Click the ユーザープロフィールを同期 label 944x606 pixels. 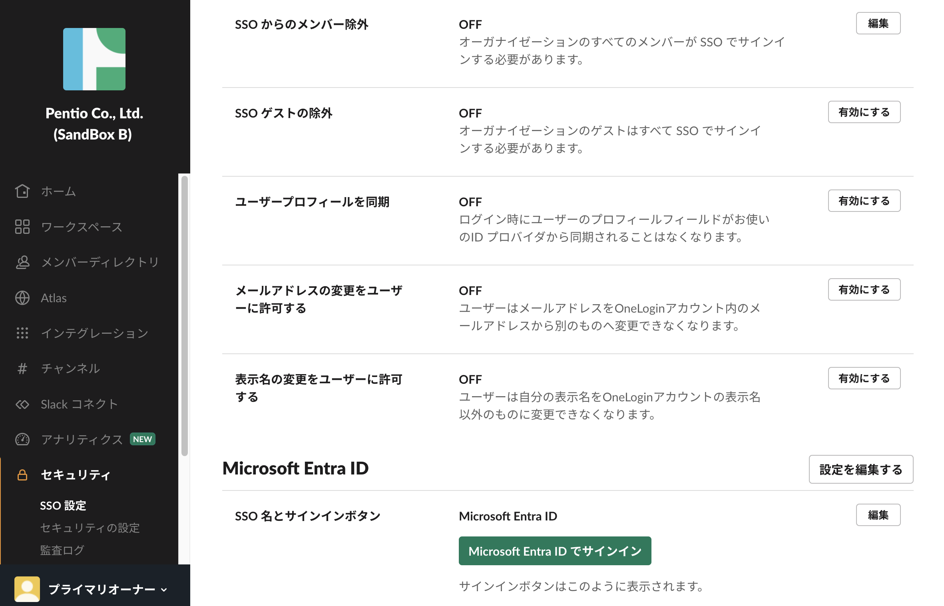tap(312, 202)
